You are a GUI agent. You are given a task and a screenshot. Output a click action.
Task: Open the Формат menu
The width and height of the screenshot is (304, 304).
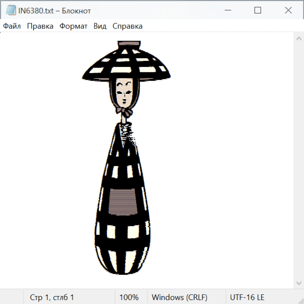(73, 26)
